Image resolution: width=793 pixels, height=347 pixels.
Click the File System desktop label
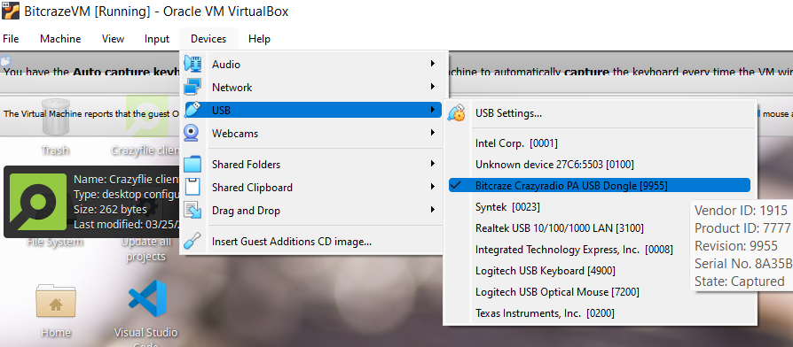pos(55,242)
